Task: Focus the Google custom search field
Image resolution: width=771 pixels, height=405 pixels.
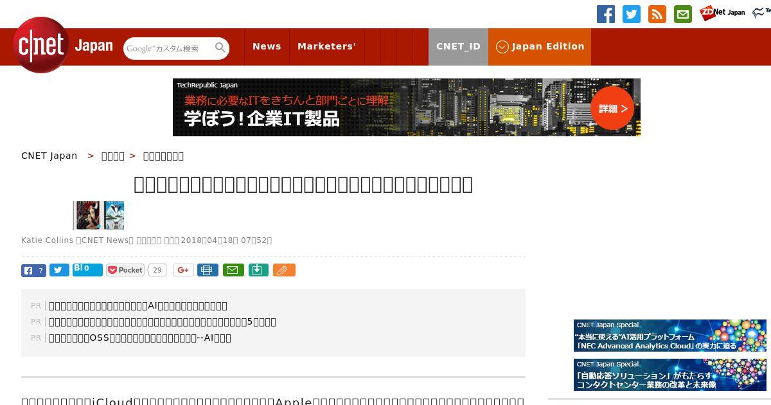Action: click(x=169, y=48)
